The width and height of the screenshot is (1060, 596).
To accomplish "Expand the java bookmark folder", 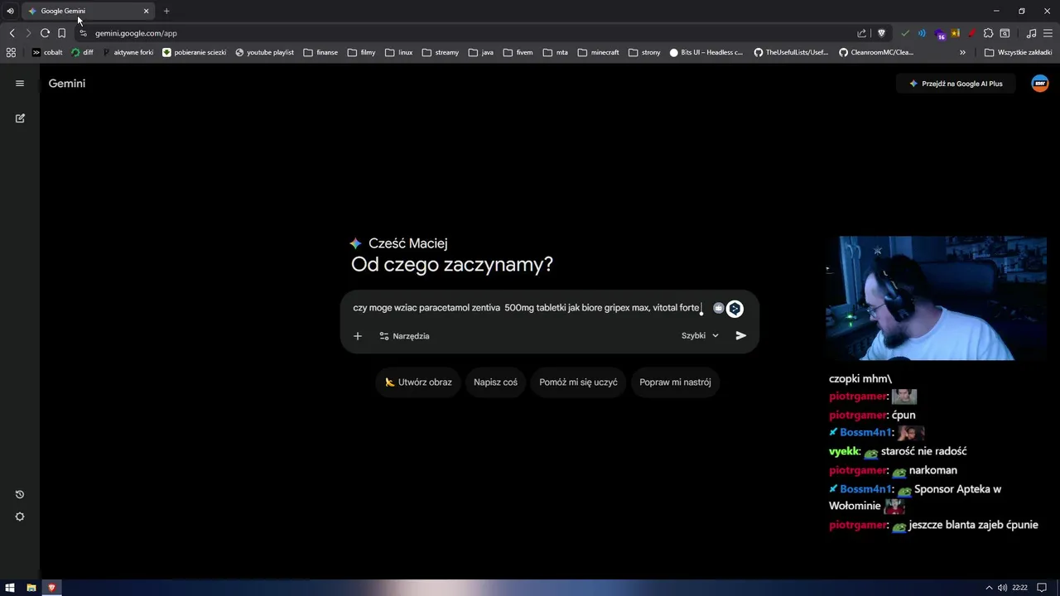I will [x=481, y=52].
